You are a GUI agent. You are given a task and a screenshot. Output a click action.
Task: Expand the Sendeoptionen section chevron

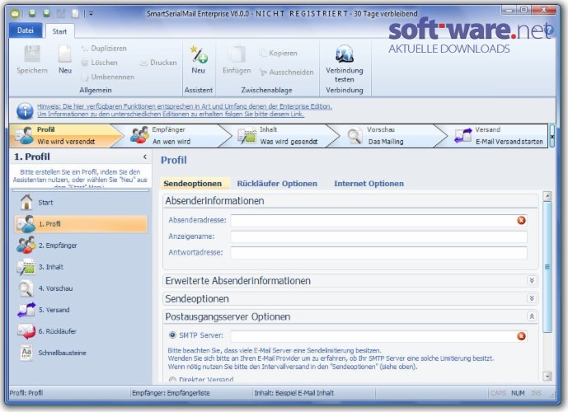[x=532, y=298]
